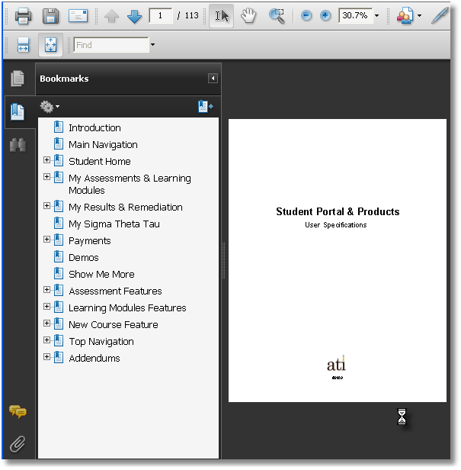Click the Student Portal & Products page title
This screenshot has height=470, width=461.
pyautogui.click(x=338, y=211)
